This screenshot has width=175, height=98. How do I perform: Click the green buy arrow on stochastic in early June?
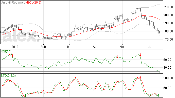click(151, 95)
